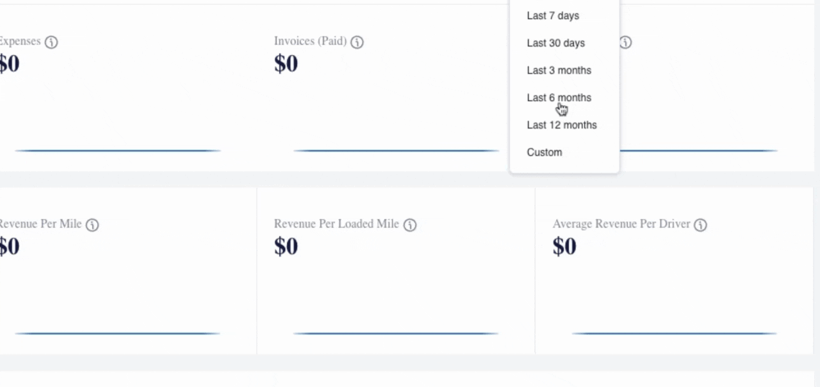Click the Average Revenue Per Driver $0 amount

tap(564, 246)
